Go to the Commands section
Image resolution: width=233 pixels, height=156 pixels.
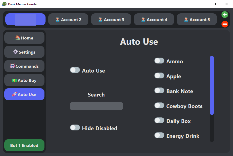[24, 66]
